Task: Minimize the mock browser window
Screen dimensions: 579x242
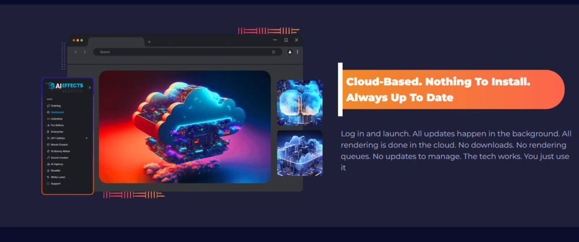Action: [275, 40]
